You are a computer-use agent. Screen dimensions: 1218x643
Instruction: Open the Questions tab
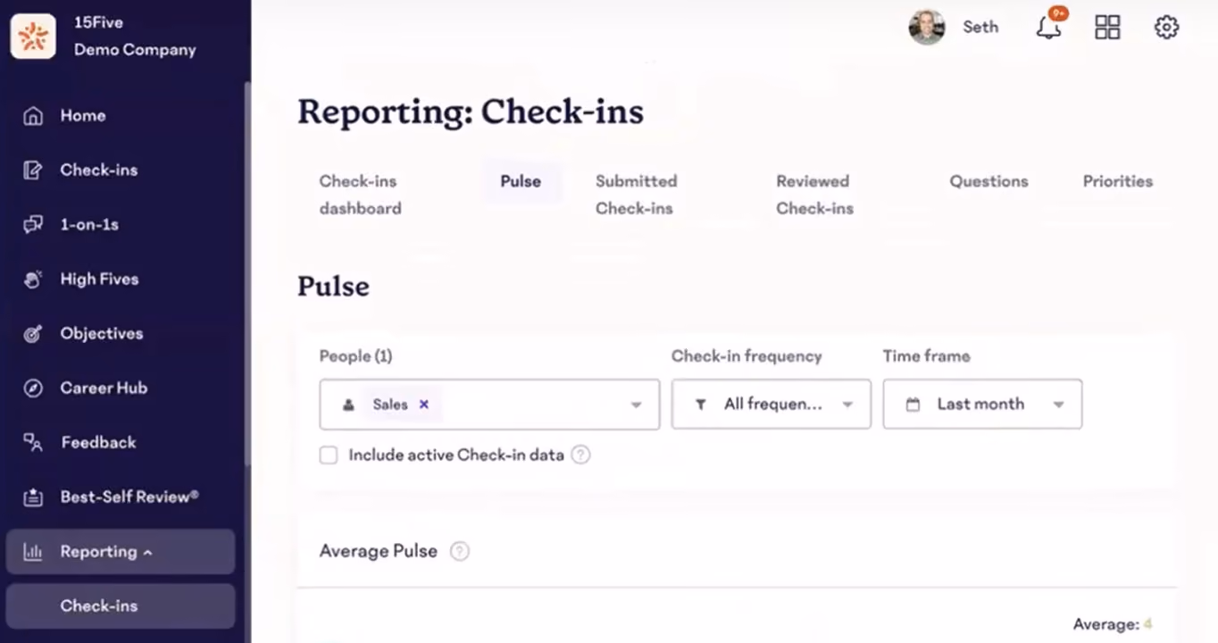pyautogui.click(x=989, y=181)
